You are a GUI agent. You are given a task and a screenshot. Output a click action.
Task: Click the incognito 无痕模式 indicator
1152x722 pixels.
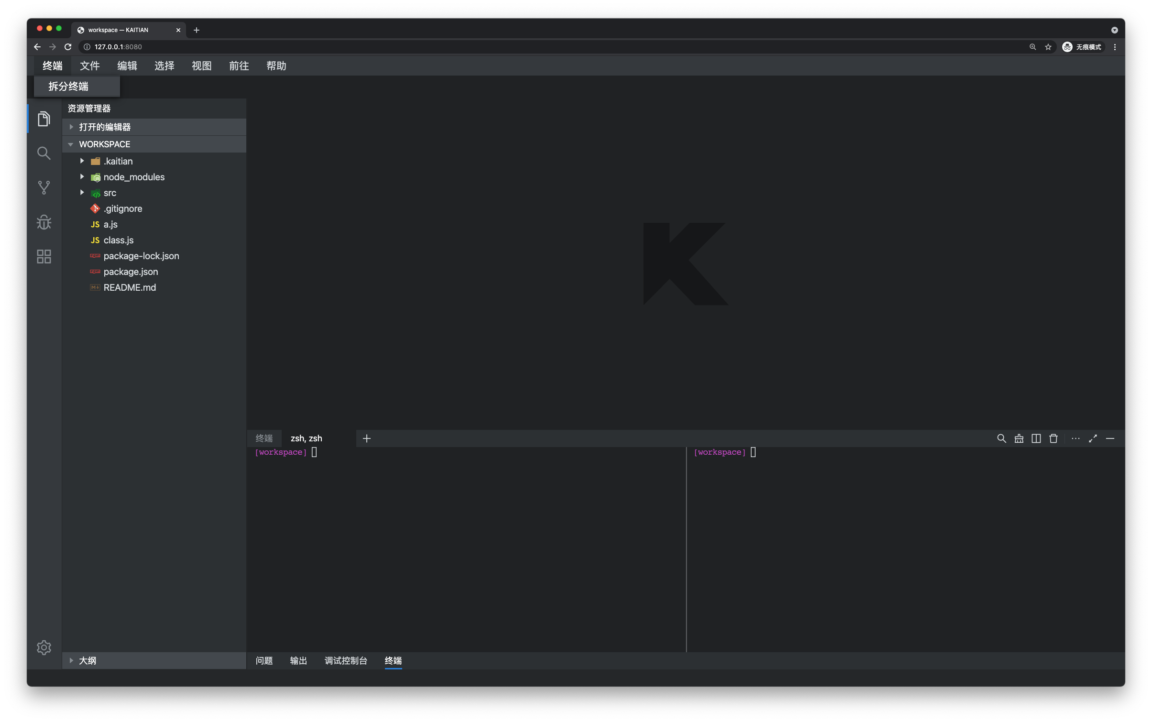(x=1082, y=47)
